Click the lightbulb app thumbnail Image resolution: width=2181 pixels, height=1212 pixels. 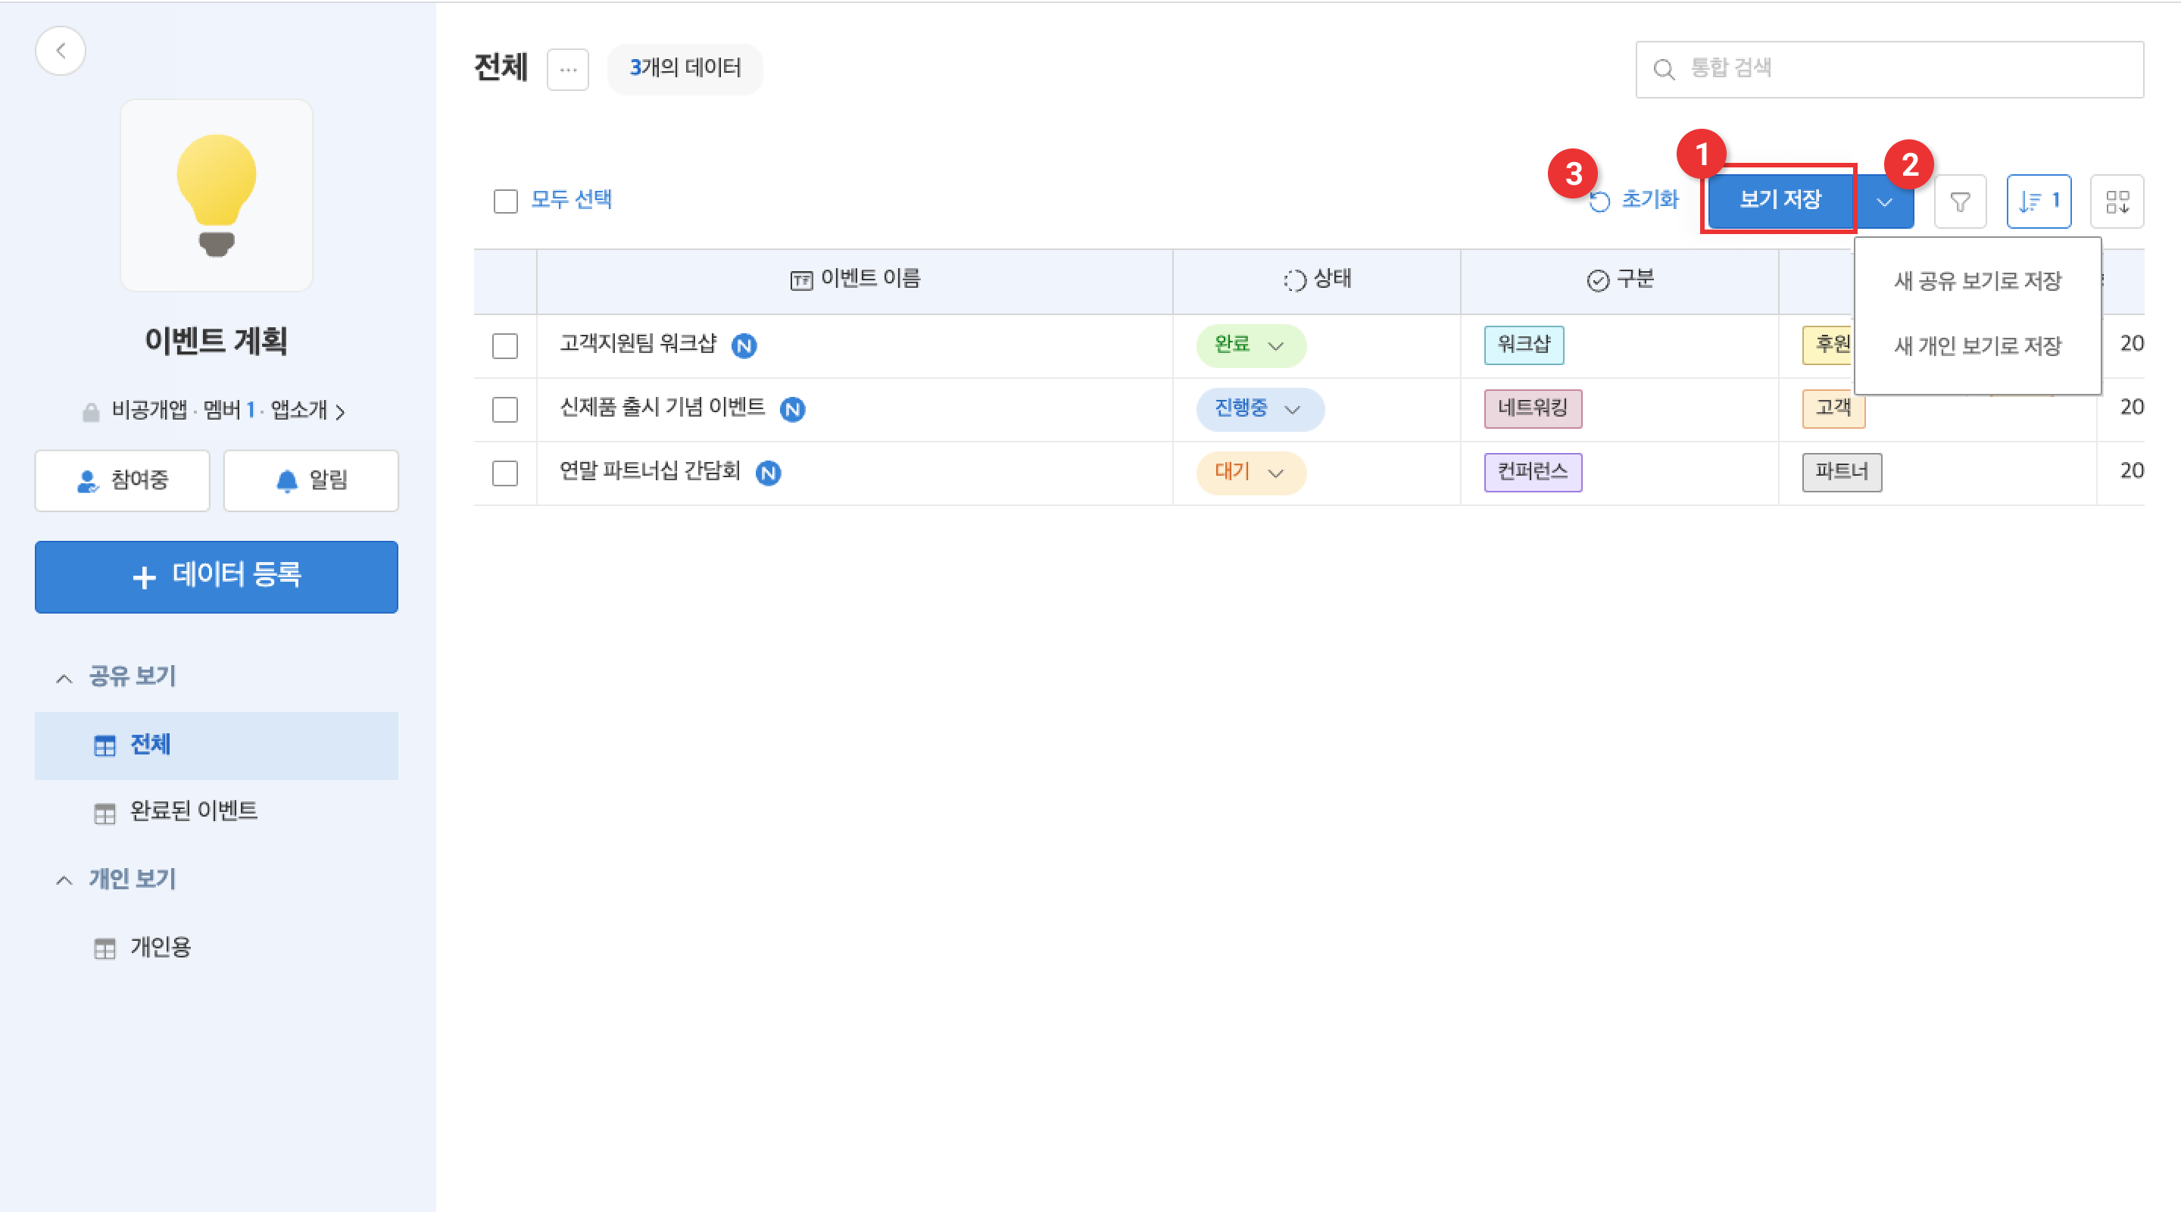click(217, 195)
